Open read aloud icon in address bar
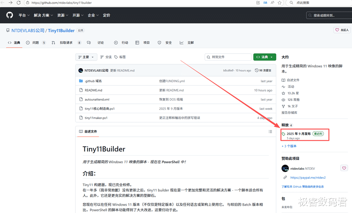 pos(272,3)
